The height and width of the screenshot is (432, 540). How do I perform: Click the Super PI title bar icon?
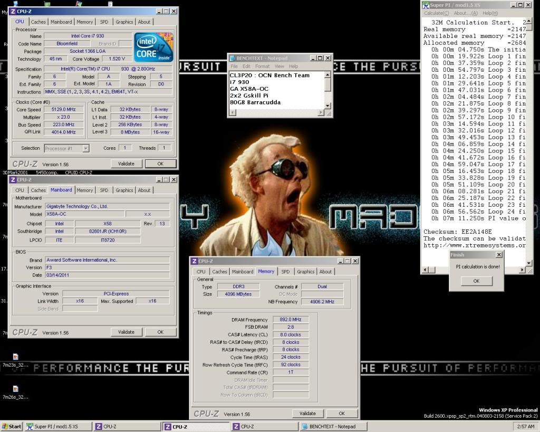tap(426, 5)
